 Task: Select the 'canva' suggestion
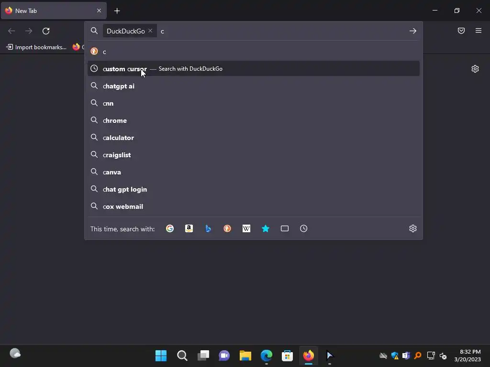(x=254, y=172)
